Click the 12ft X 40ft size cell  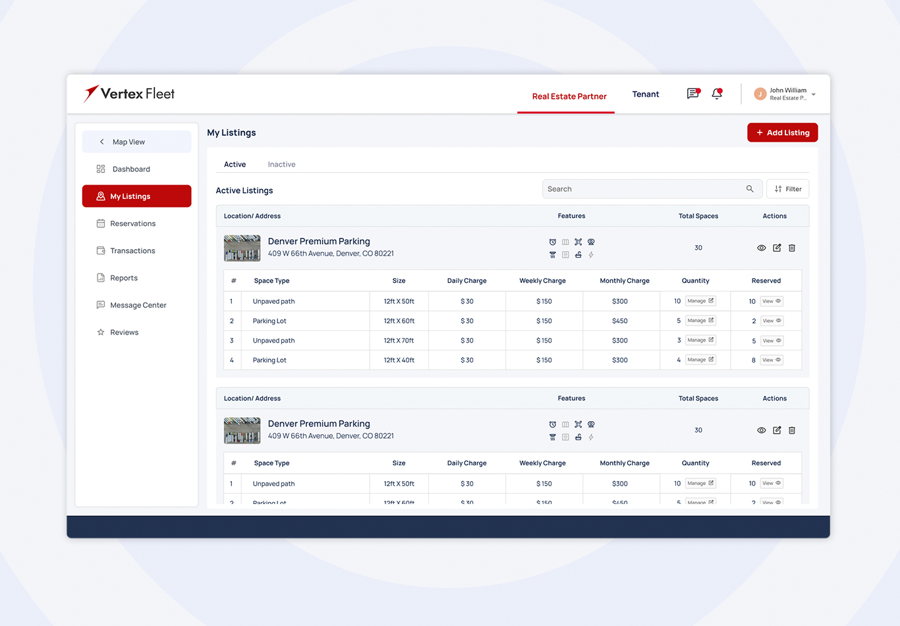[x=399, y=360]
